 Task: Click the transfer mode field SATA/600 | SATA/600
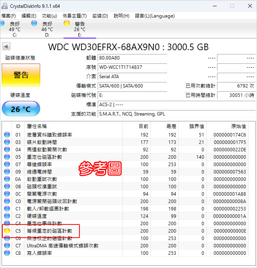[x=132, y=86]
